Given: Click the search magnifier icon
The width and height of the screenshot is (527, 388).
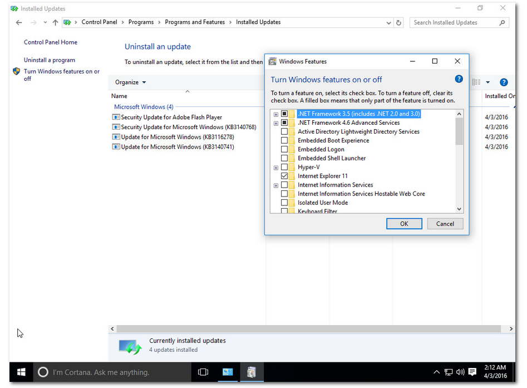Looking at the screenshot, I should pyautogui.click(x=502, y=22).
